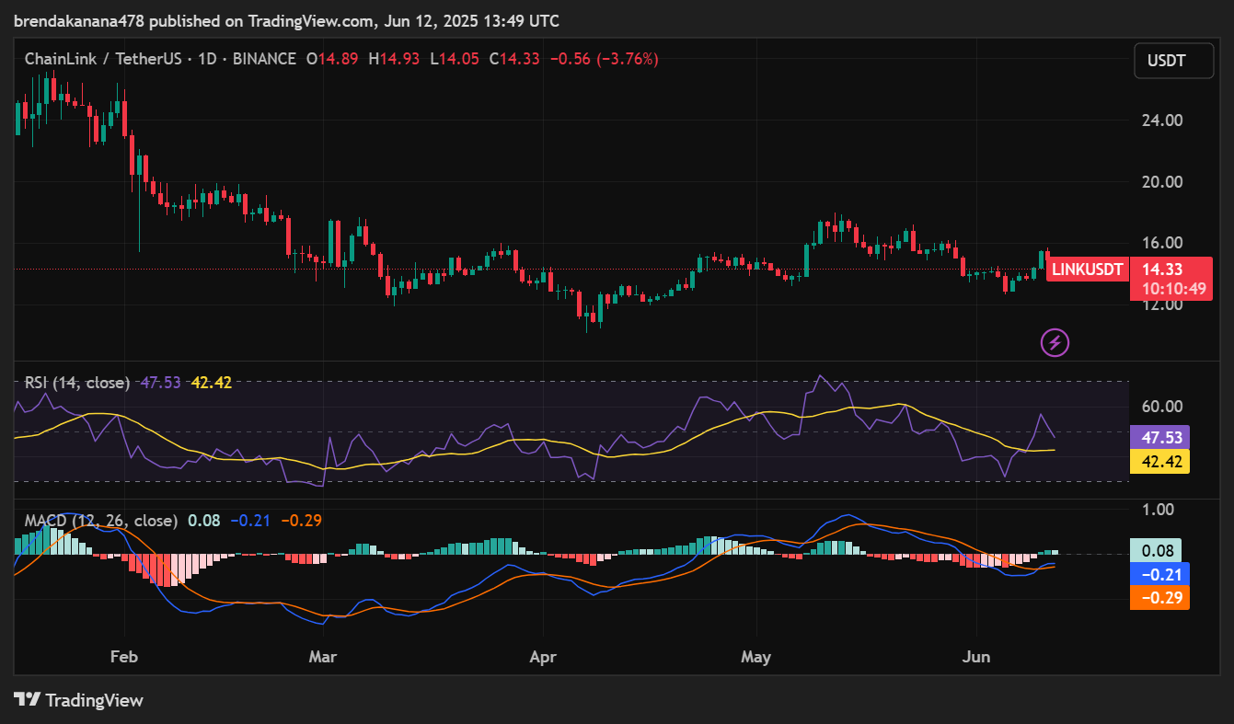Click the open price O14.89 value
This screenshot has width=1234, height=724.
point(334,59)
